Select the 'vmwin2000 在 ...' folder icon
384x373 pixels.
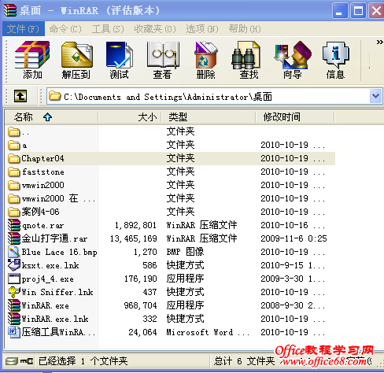(x=14, y=198)
